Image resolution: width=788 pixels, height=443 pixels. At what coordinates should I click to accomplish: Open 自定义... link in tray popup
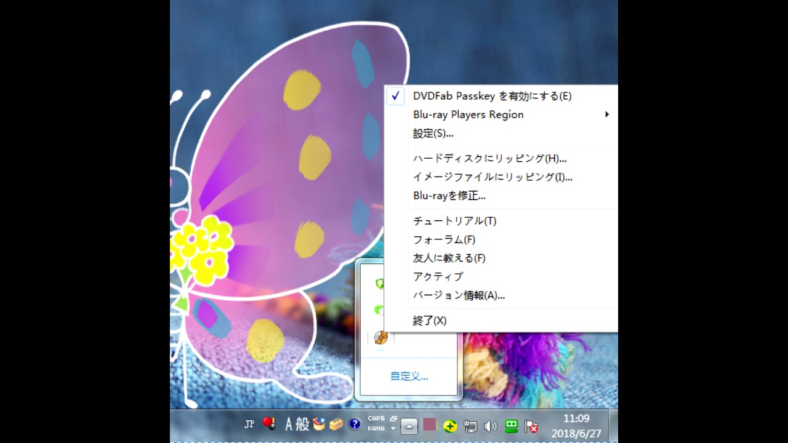409,376
